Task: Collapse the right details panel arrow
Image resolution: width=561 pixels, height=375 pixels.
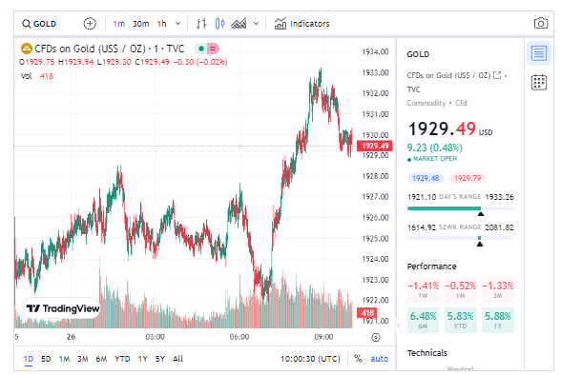Action: click(398, 326)
